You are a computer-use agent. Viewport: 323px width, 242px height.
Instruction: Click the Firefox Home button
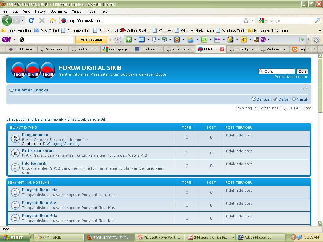(x=53, y=20)
